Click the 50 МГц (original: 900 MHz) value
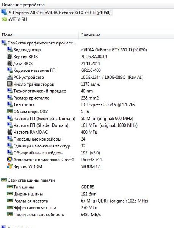The width and height of the screenshot is (174, 228). click(x=107, y=119)
